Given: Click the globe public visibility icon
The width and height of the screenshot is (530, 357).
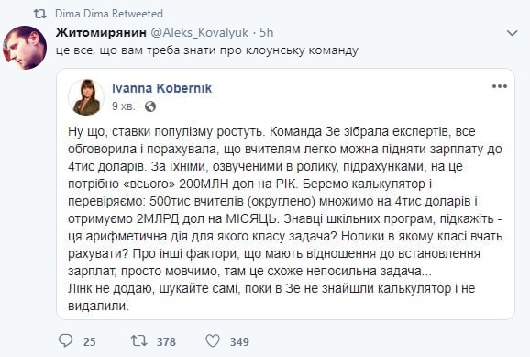Looking at the screenshot, I should [150, 106].
